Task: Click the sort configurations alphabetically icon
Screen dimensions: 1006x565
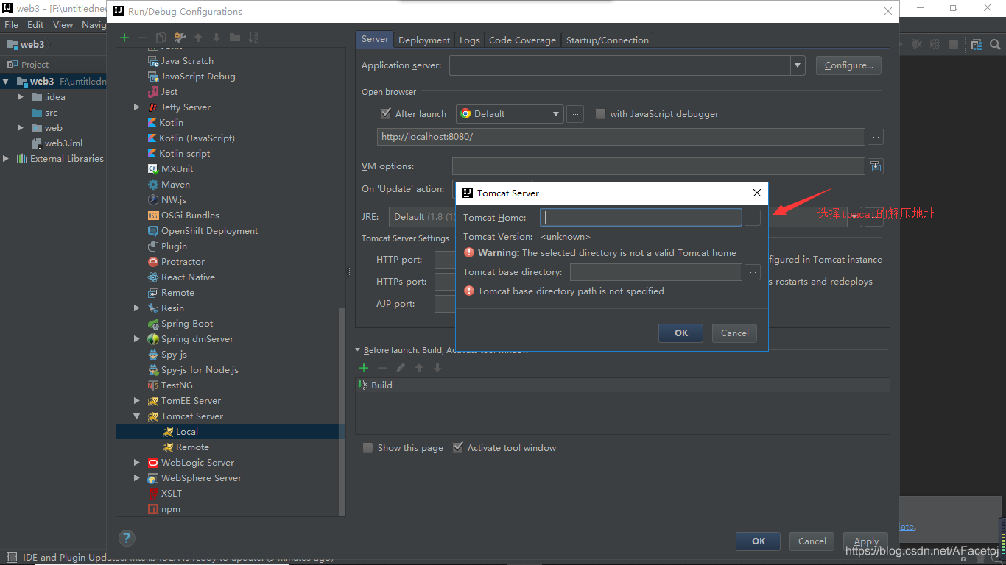Action: pyautogui.click(x=253, y=38)
